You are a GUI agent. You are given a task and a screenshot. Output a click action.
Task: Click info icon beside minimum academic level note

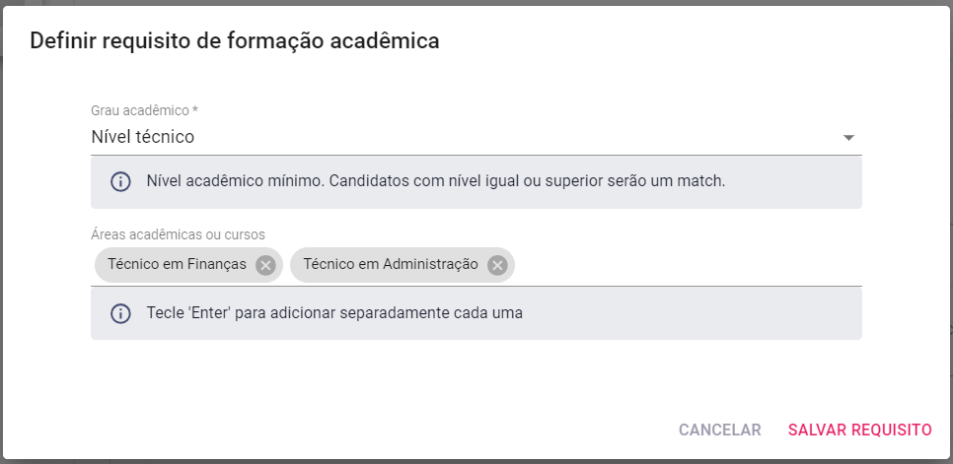[x=120, y=181]
